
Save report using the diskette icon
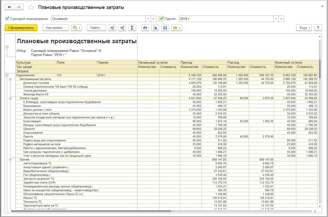click(x=165, y=28)
